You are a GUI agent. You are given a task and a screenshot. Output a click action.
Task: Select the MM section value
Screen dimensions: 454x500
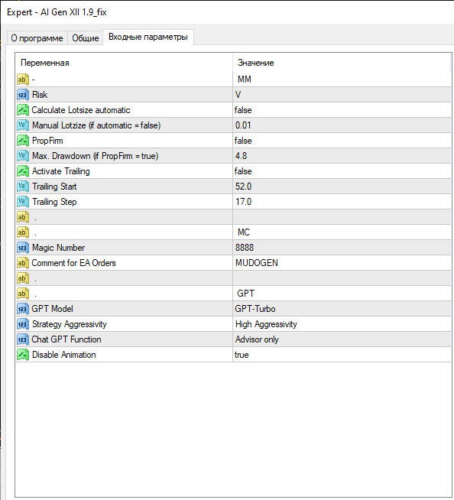(342, 80)
